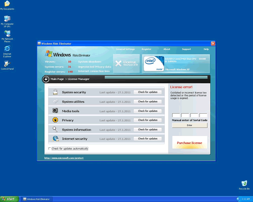The image size is (253, 202).
Task: Check for updates for System security
Action: coord(148,92)
